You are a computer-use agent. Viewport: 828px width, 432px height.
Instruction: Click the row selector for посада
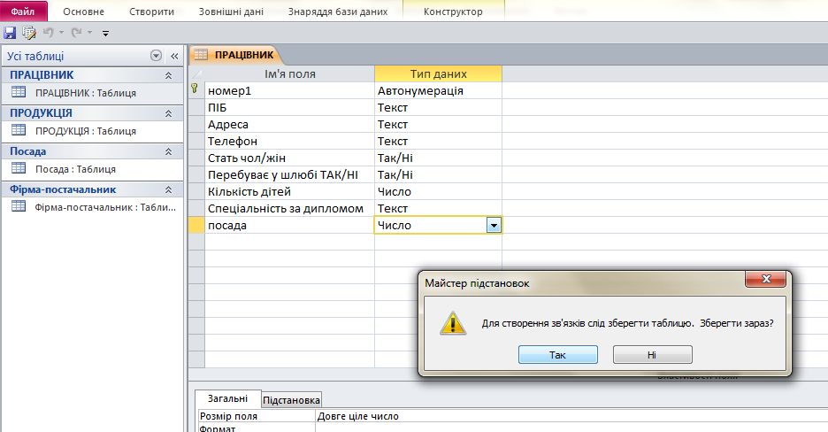point(196,226)
